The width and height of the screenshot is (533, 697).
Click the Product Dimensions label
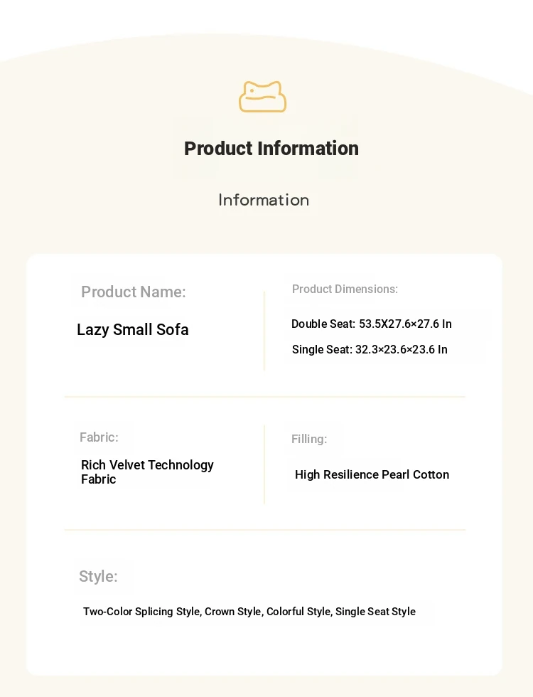(x=345, y=289)
